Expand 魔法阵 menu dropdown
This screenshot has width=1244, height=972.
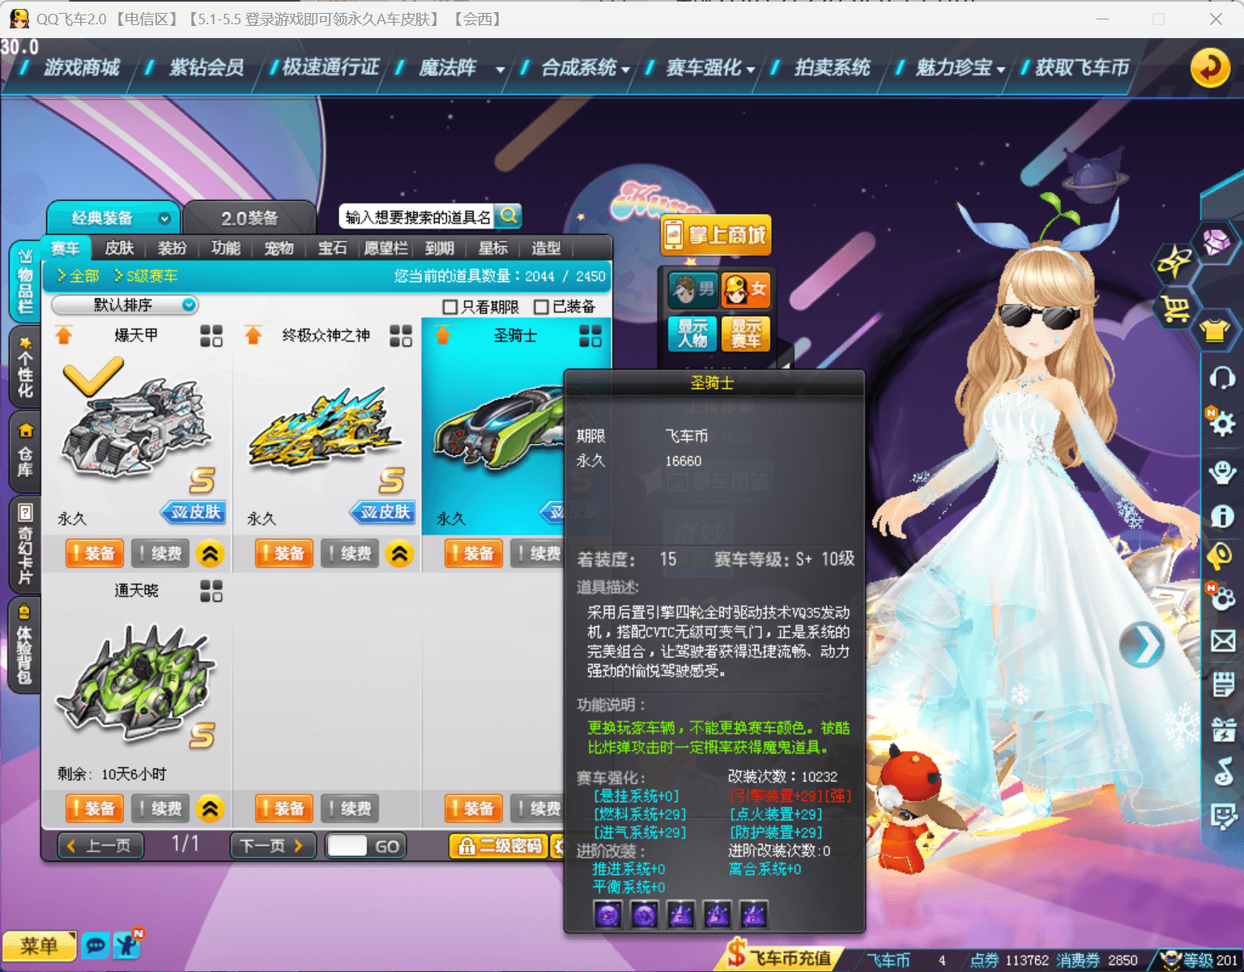click(500, 70)
